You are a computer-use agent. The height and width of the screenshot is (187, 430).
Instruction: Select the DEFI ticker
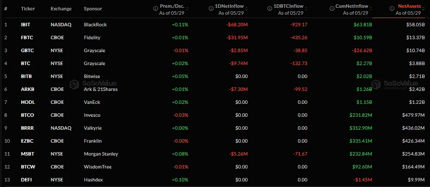pos(26,180)
